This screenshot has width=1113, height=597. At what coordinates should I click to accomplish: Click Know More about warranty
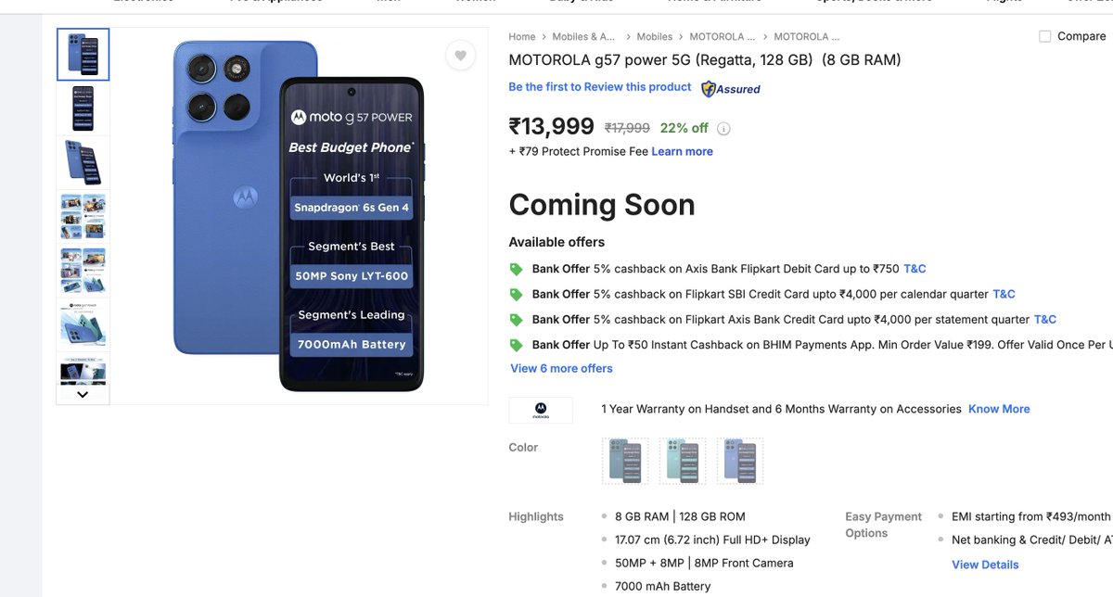[999, 409]
